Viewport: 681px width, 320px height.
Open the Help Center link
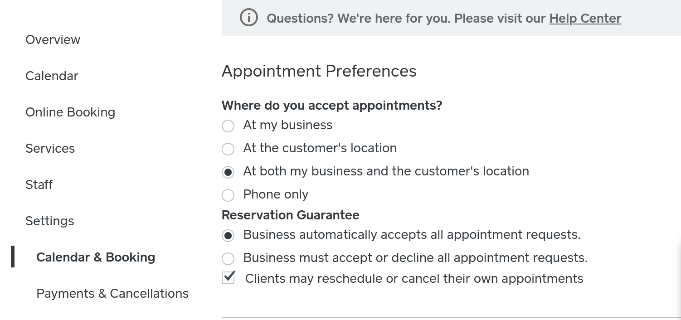585,19
